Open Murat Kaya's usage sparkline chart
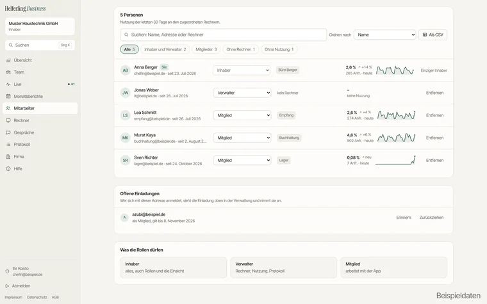The image size is (487, 304). [396, 138]
